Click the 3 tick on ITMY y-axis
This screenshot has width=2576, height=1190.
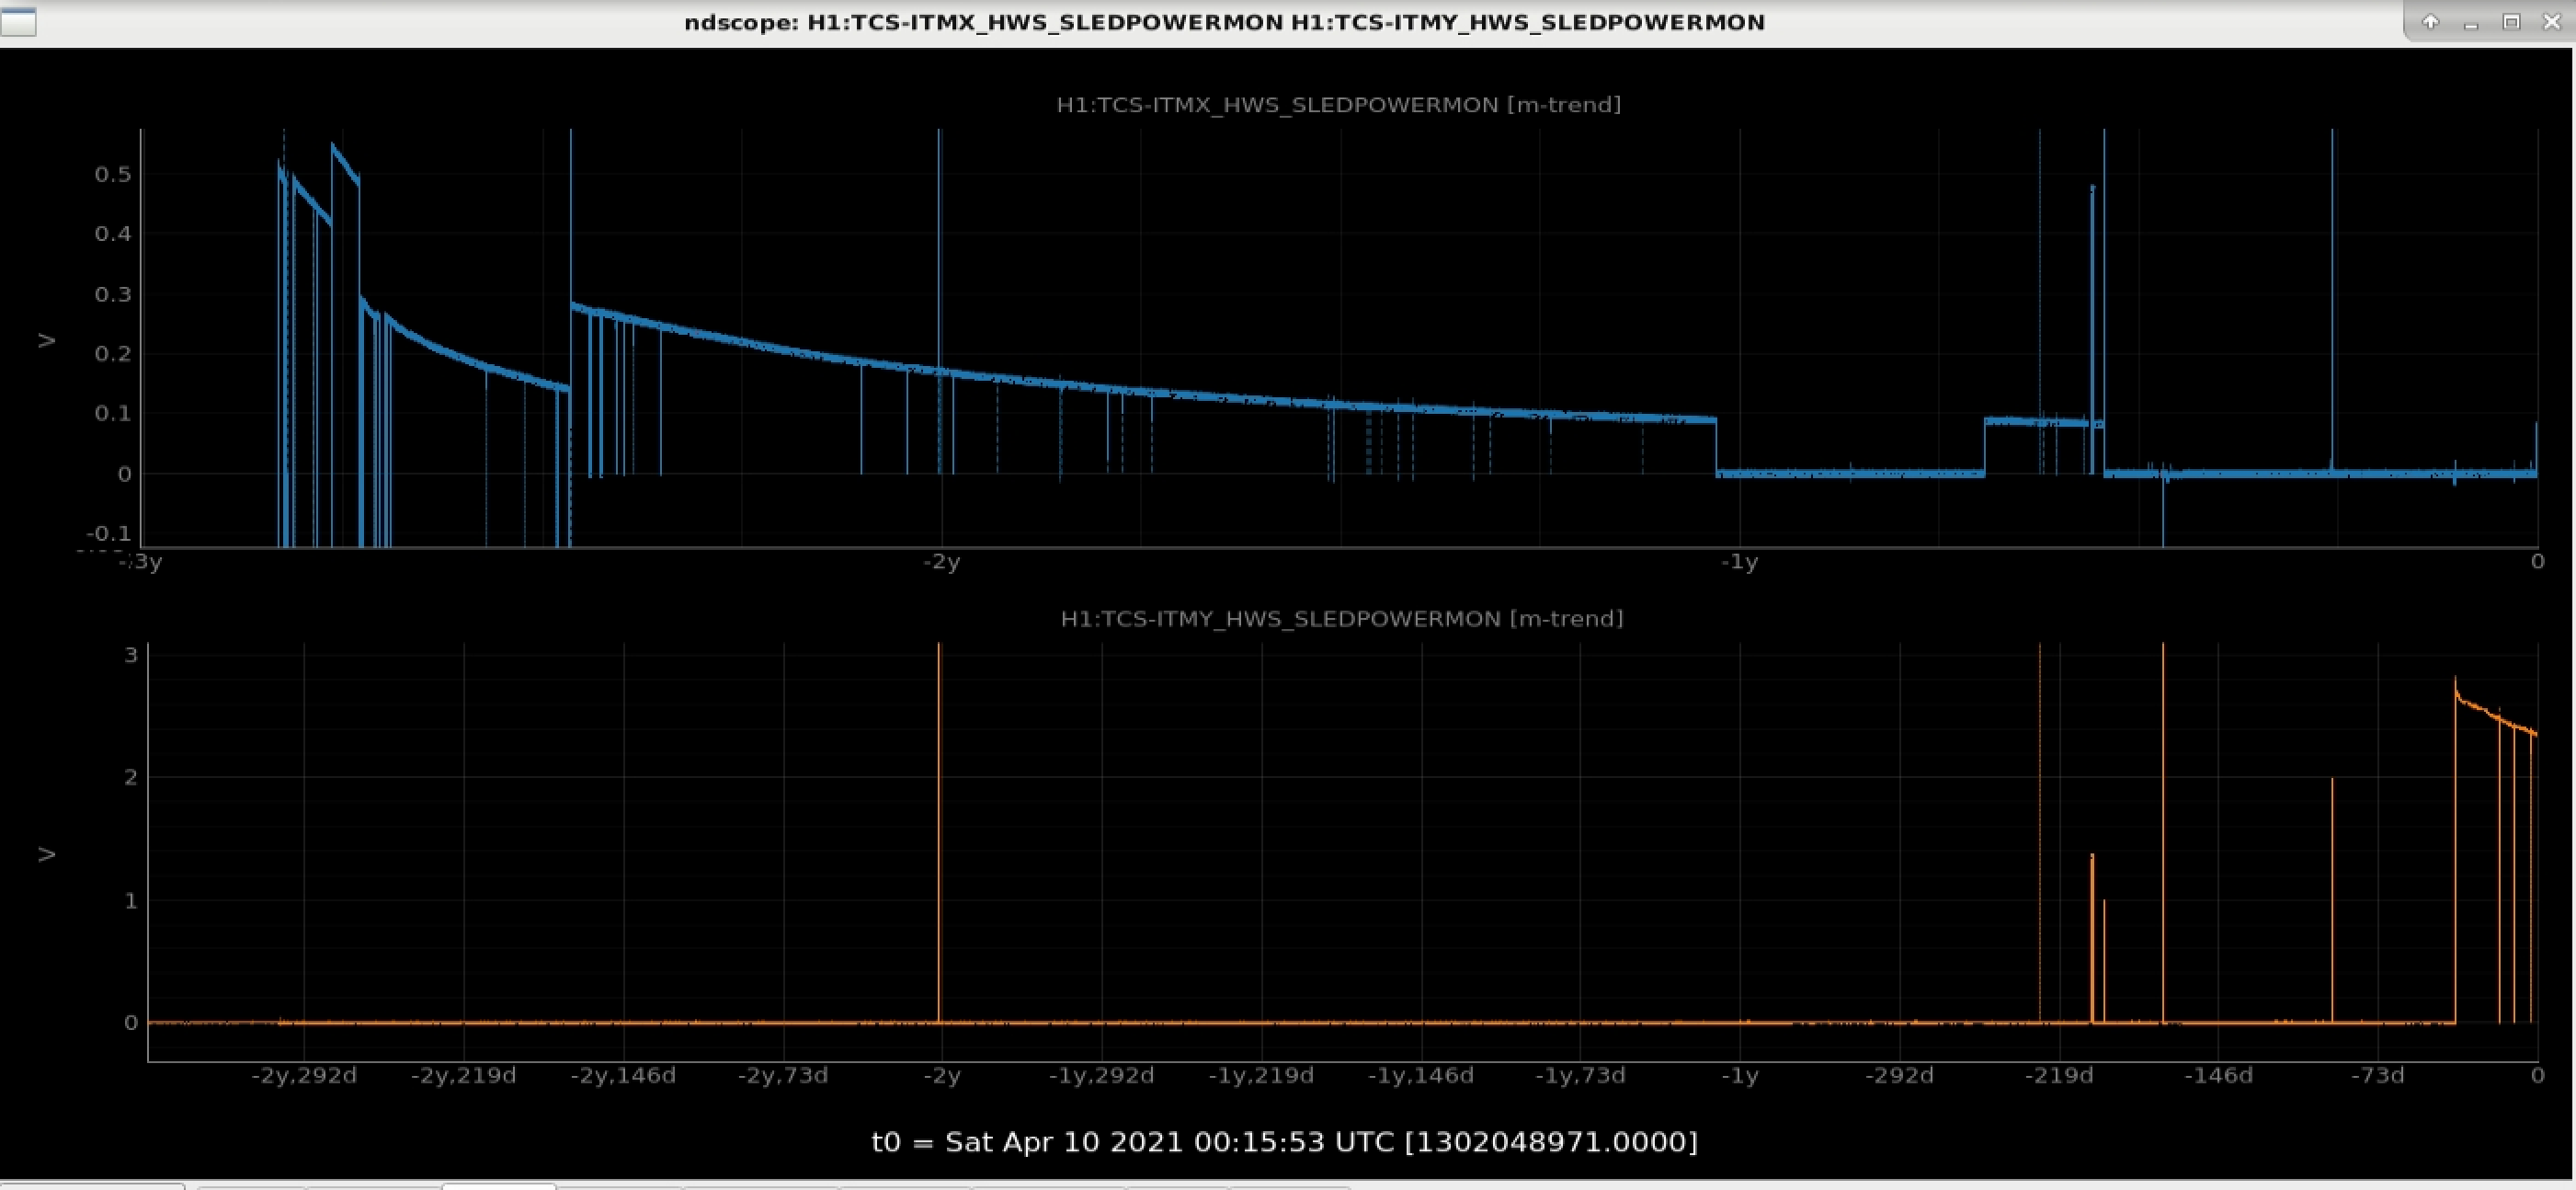131,655
